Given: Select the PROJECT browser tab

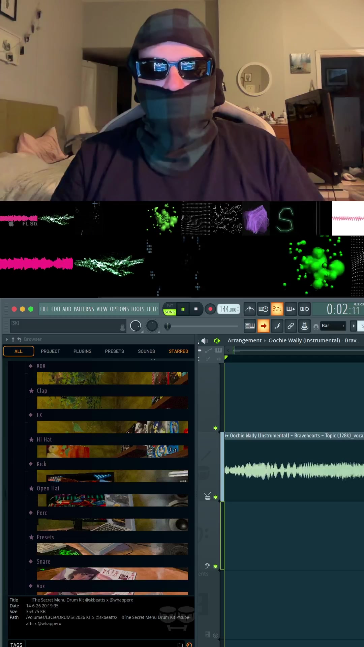Looking at the screenshot, I should 51,351.
